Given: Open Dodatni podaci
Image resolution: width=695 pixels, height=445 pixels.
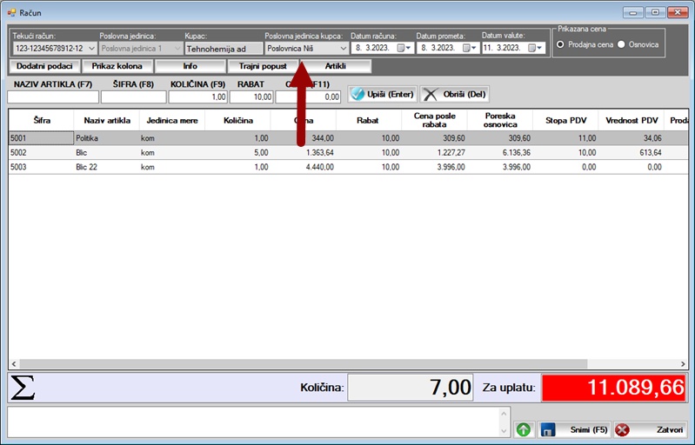Looking at the screenshot, I should (44, 66).
